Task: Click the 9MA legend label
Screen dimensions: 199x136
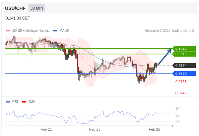Action: coord(32,102)
